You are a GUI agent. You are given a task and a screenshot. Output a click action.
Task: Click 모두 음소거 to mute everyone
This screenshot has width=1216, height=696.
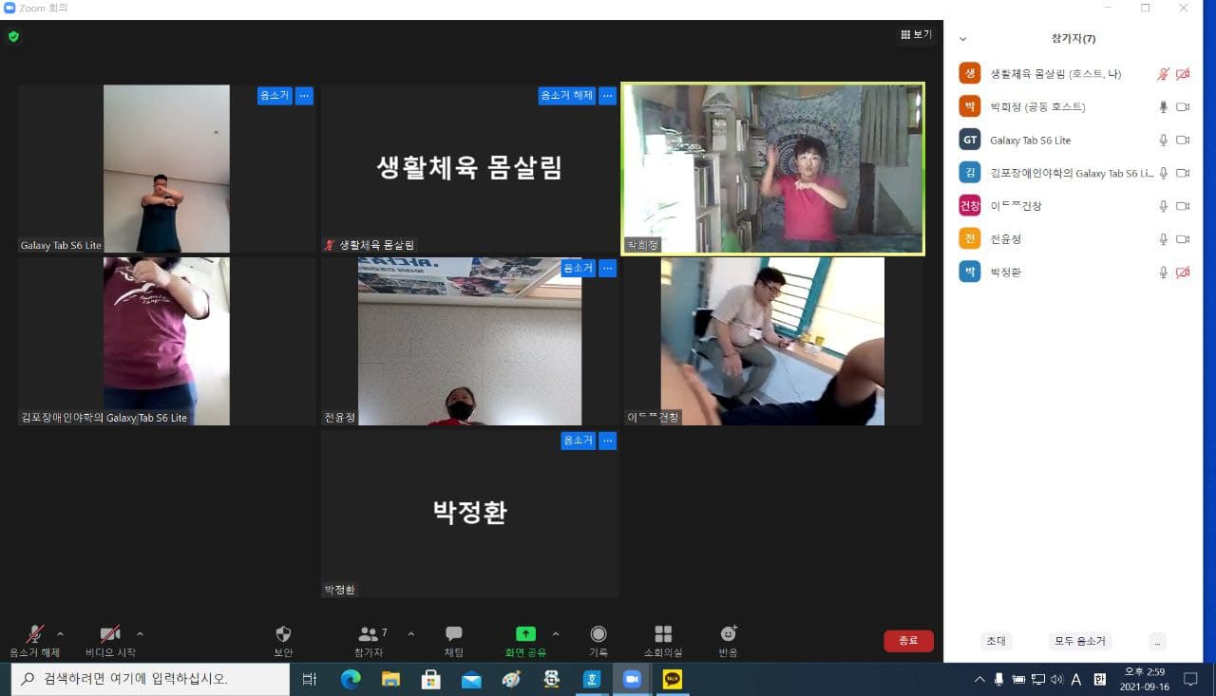(1080, 641)
